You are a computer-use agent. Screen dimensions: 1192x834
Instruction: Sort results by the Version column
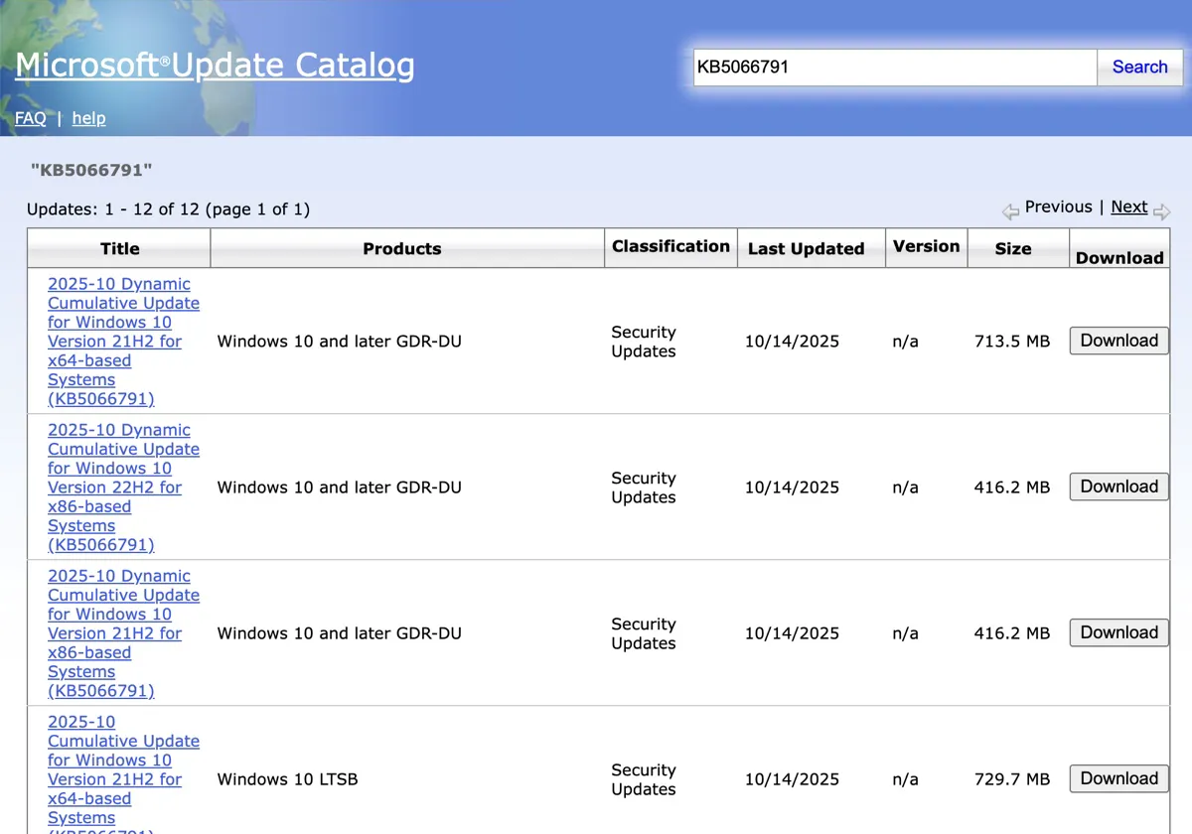926,246
